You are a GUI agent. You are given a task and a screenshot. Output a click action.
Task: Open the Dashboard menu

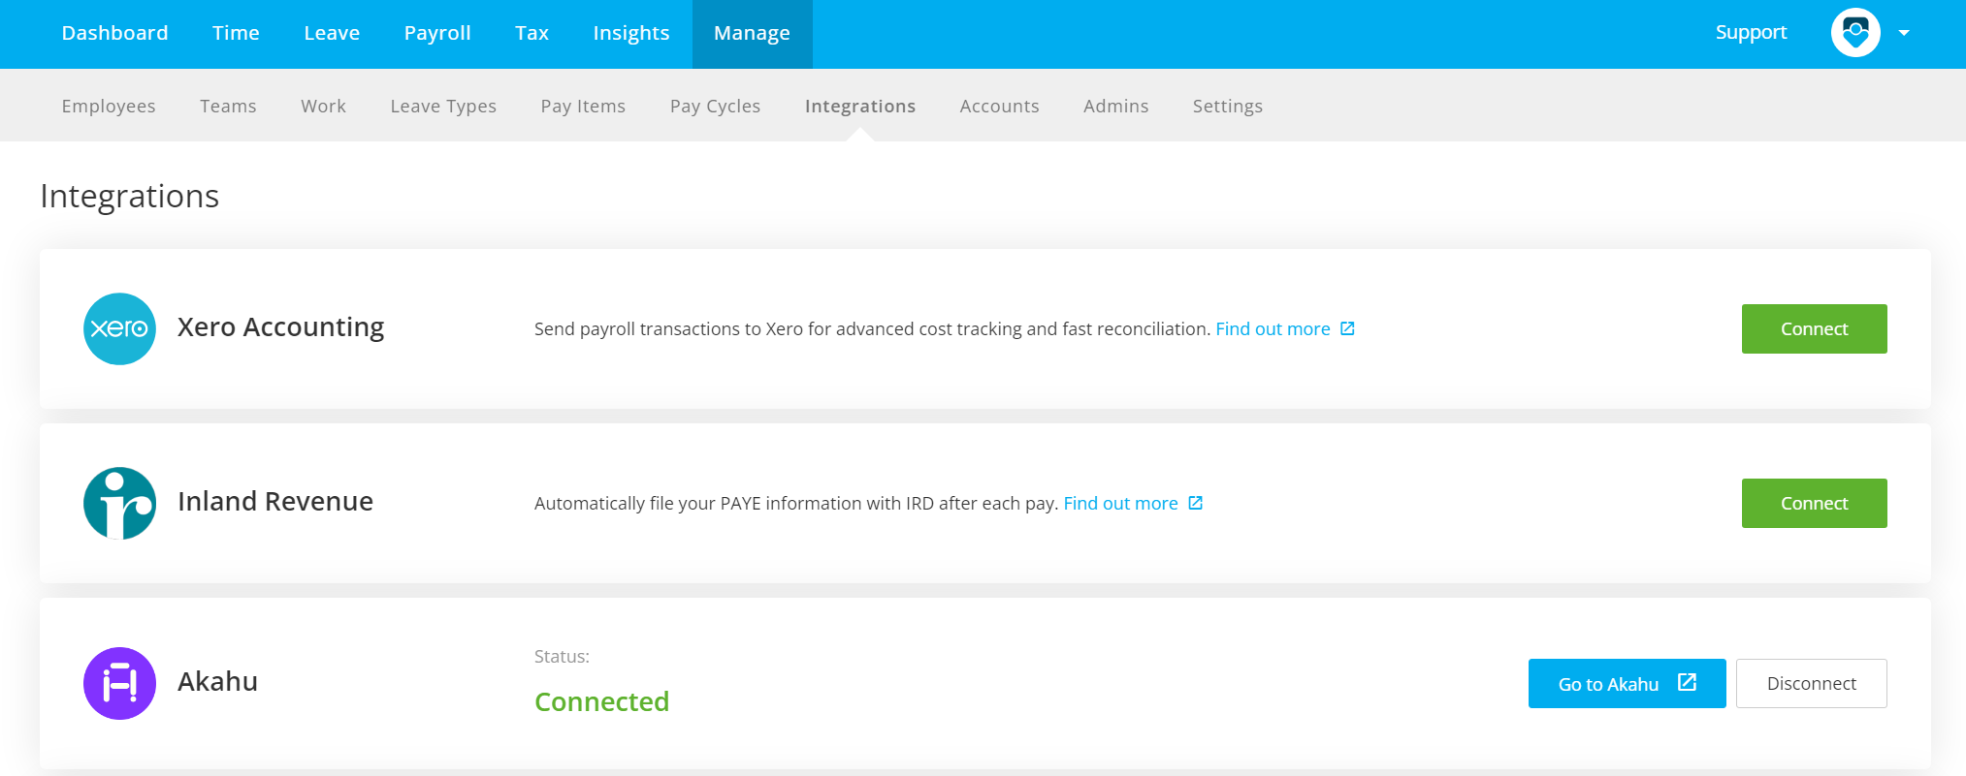tap(114, 33)
